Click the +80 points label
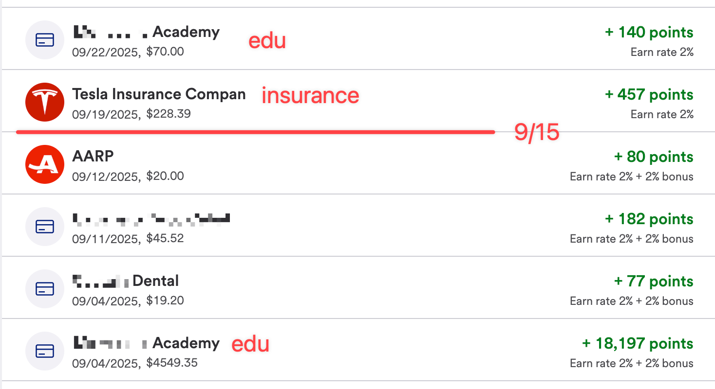 click(654, 157)
